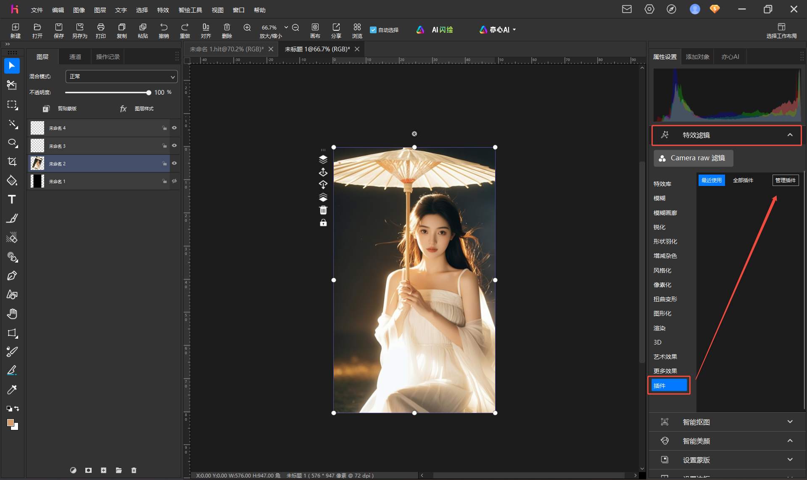Click the Print toolbar icon
The image size is (807, 480).
(x=101, y=31)
